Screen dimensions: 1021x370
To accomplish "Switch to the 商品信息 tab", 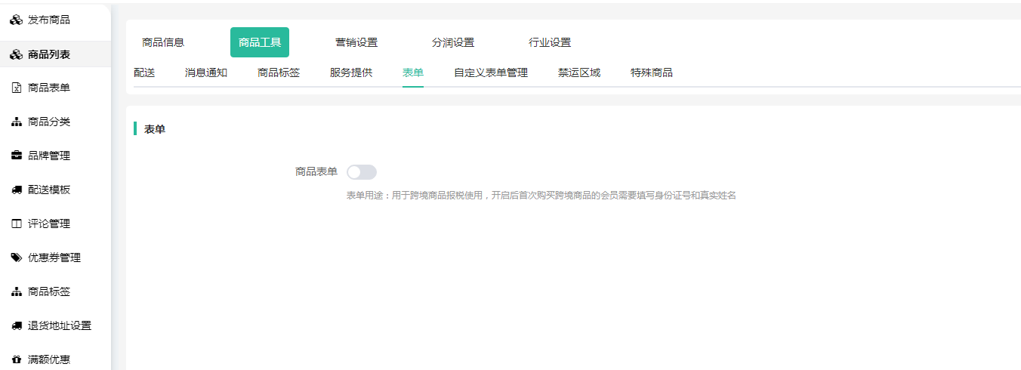I will [x=163, y=42].
